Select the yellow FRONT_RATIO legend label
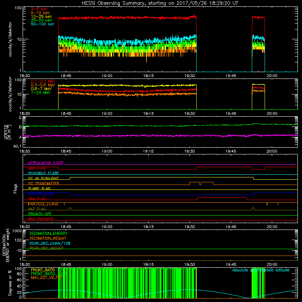The width and height of the screenshot is (302, 302). coord(43,270)
